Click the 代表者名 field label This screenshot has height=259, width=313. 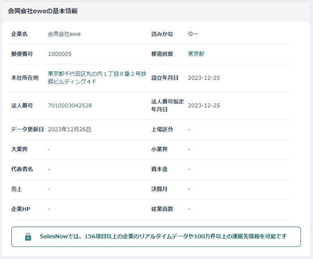pyautogui.click(x=22, y=169)
